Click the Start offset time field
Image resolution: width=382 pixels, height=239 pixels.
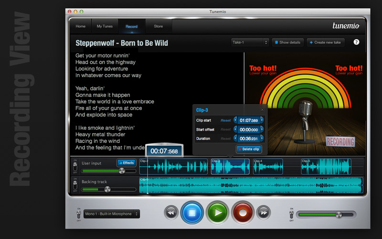click(x=248, y=130)
